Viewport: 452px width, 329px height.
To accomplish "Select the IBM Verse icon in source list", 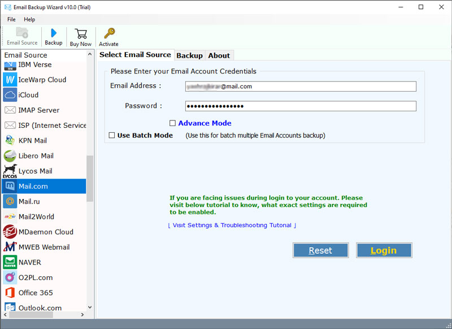I will click(10, 65).
